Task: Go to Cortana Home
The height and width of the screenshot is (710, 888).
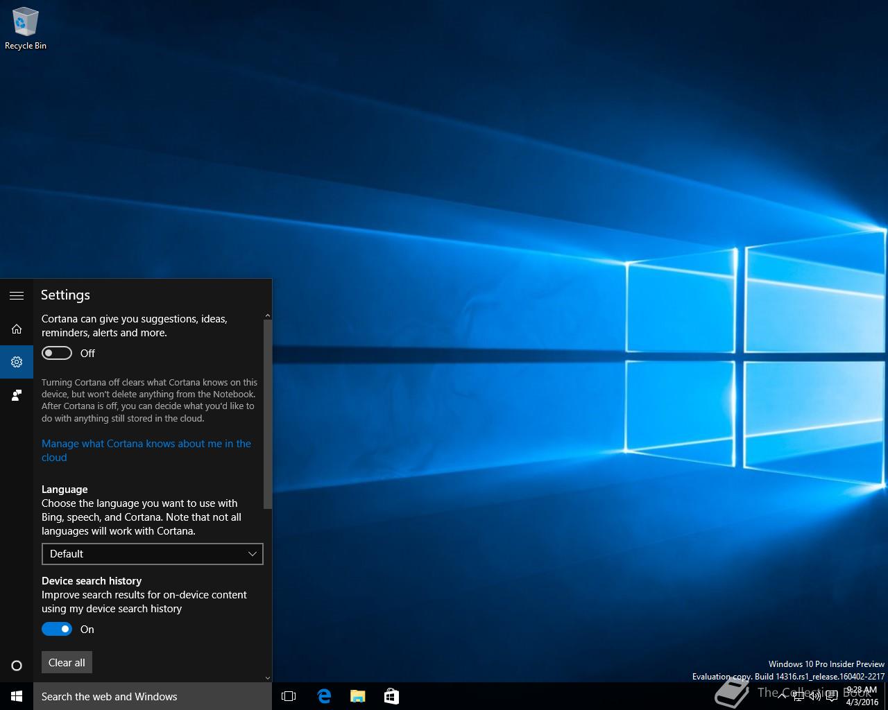Action: coord(17,329)
